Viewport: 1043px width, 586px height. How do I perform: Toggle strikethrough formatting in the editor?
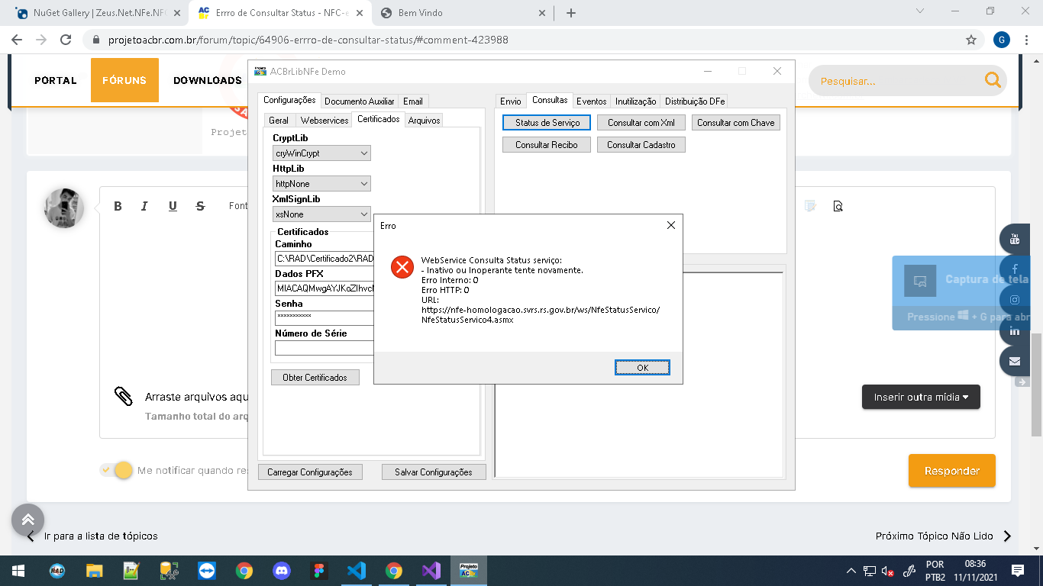[200, 206]
